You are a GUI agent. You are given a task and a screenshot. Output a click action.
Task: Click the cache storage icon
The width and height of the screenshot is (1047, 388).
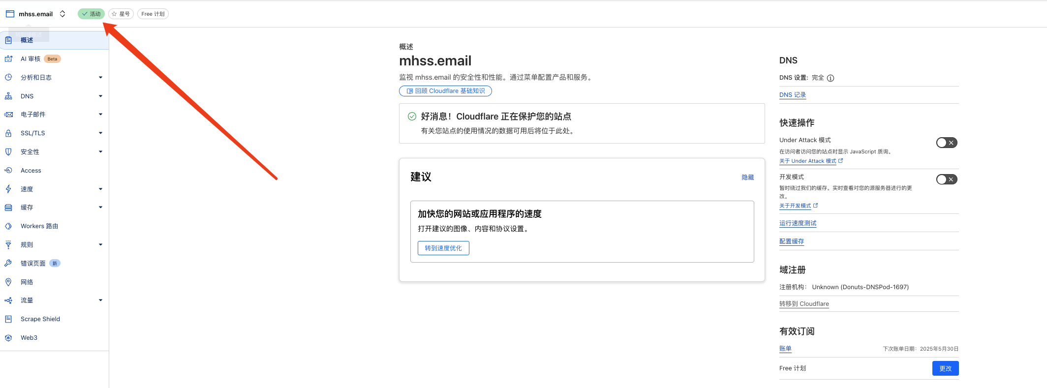pos(8,208)
